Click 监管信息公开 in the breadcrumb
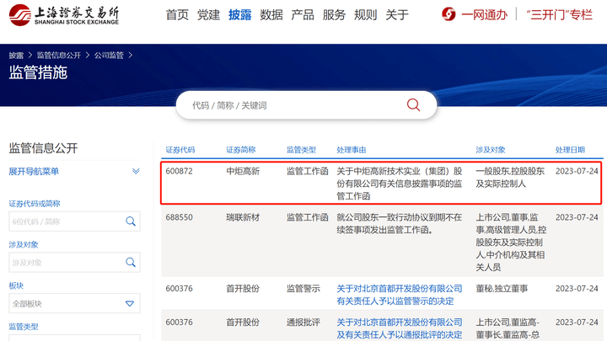 [58, 56]
